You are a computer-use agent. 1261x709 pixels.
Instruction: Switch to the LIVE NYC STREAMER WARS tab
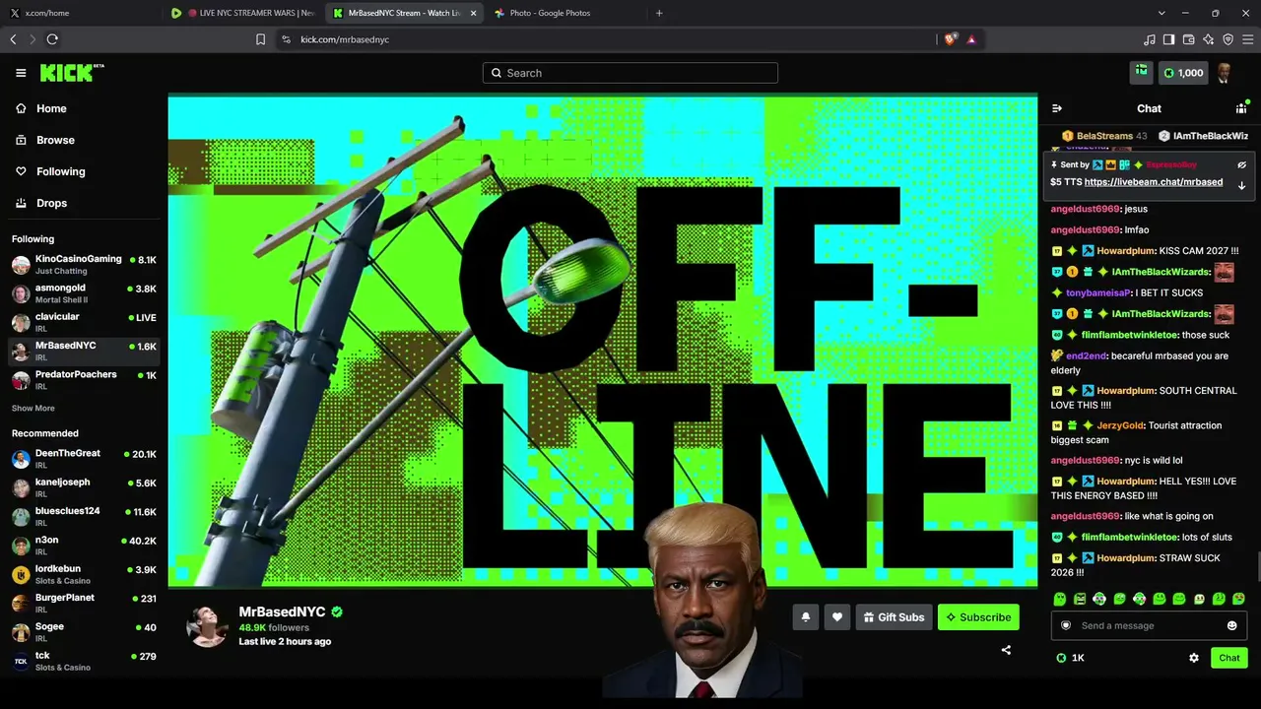point(242,13)
